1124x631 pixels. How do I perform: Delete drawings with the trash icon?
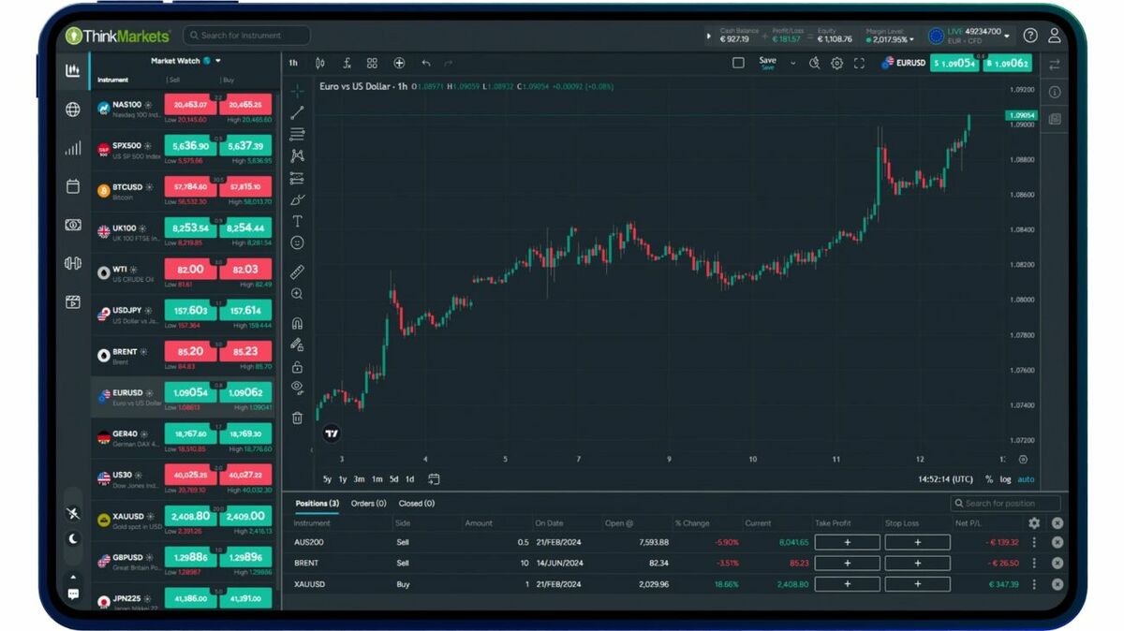point(297,418)
